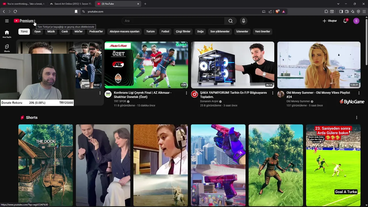Open Shorts from the left sidebar
The width and height of the screenshot is (368, 207).
7,48
